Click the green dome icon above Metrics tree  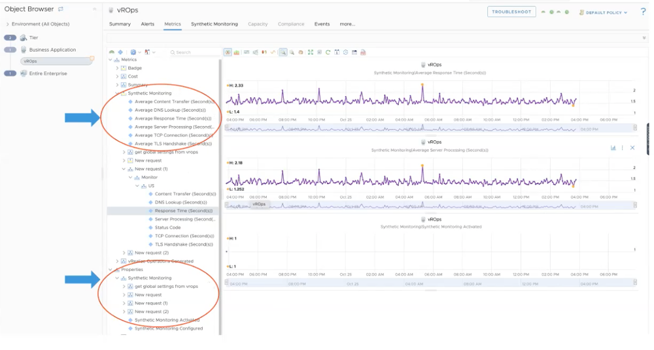click(x=112, y=52)
